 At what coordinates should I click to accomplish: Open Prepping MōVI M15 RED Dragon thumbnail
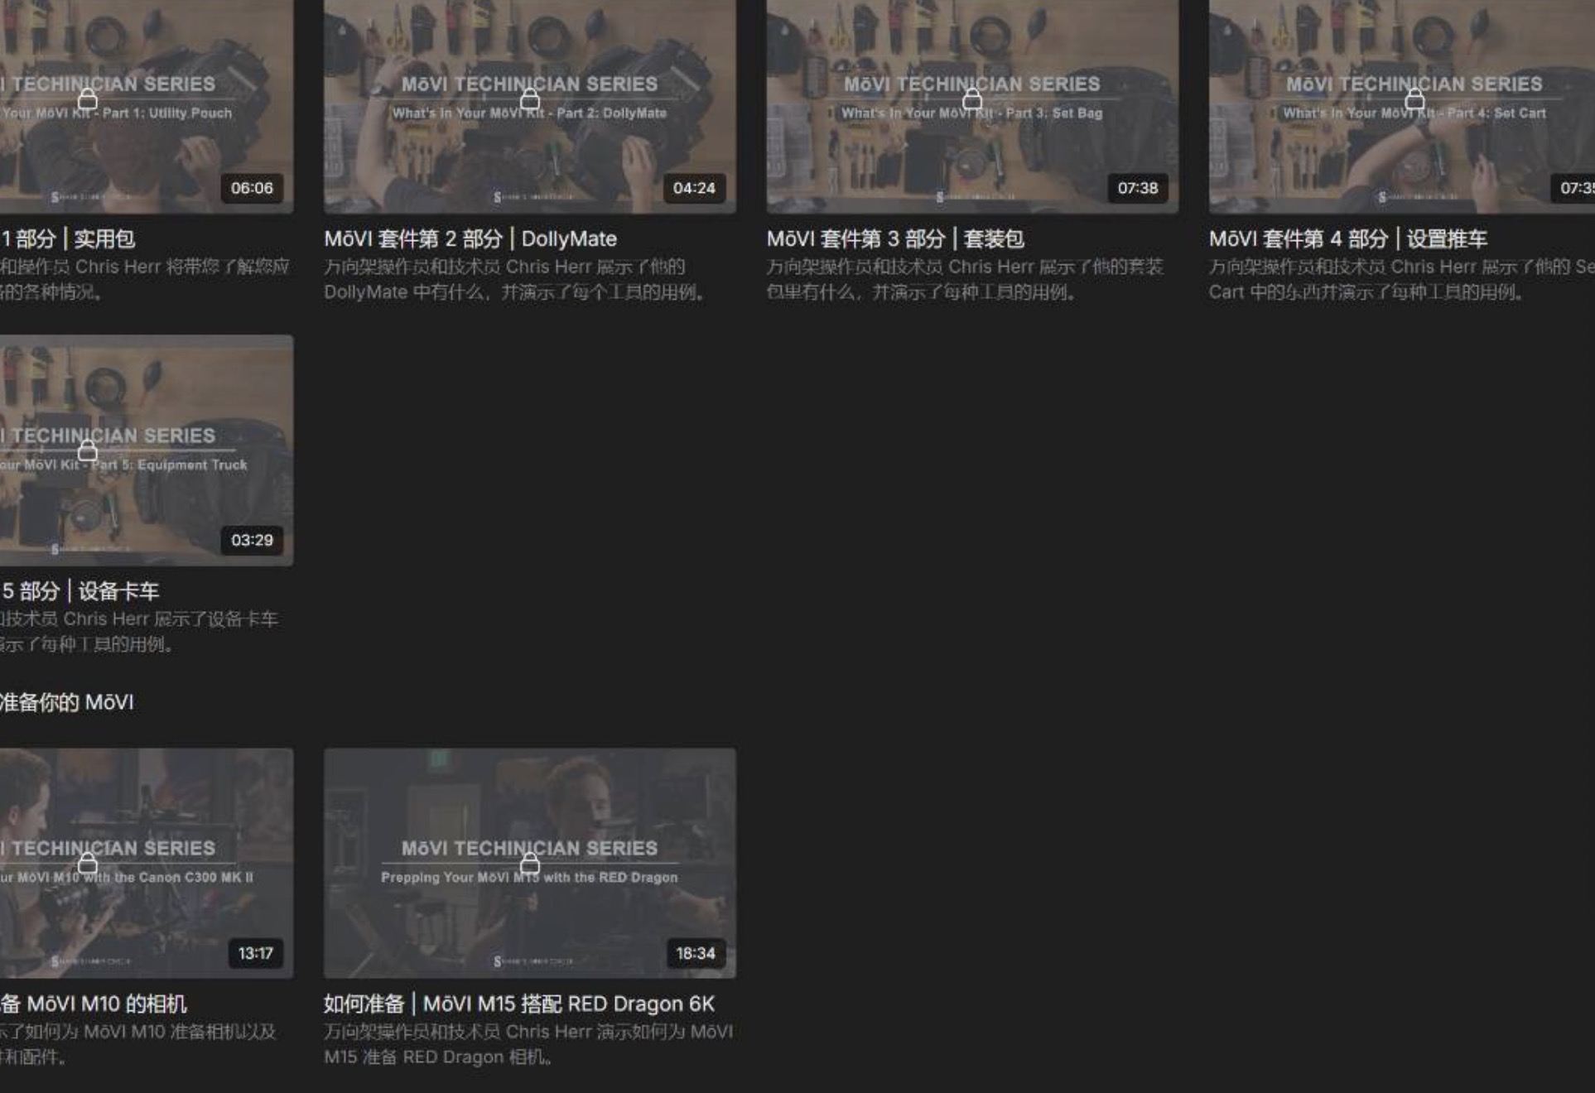[x=530, y=864]
